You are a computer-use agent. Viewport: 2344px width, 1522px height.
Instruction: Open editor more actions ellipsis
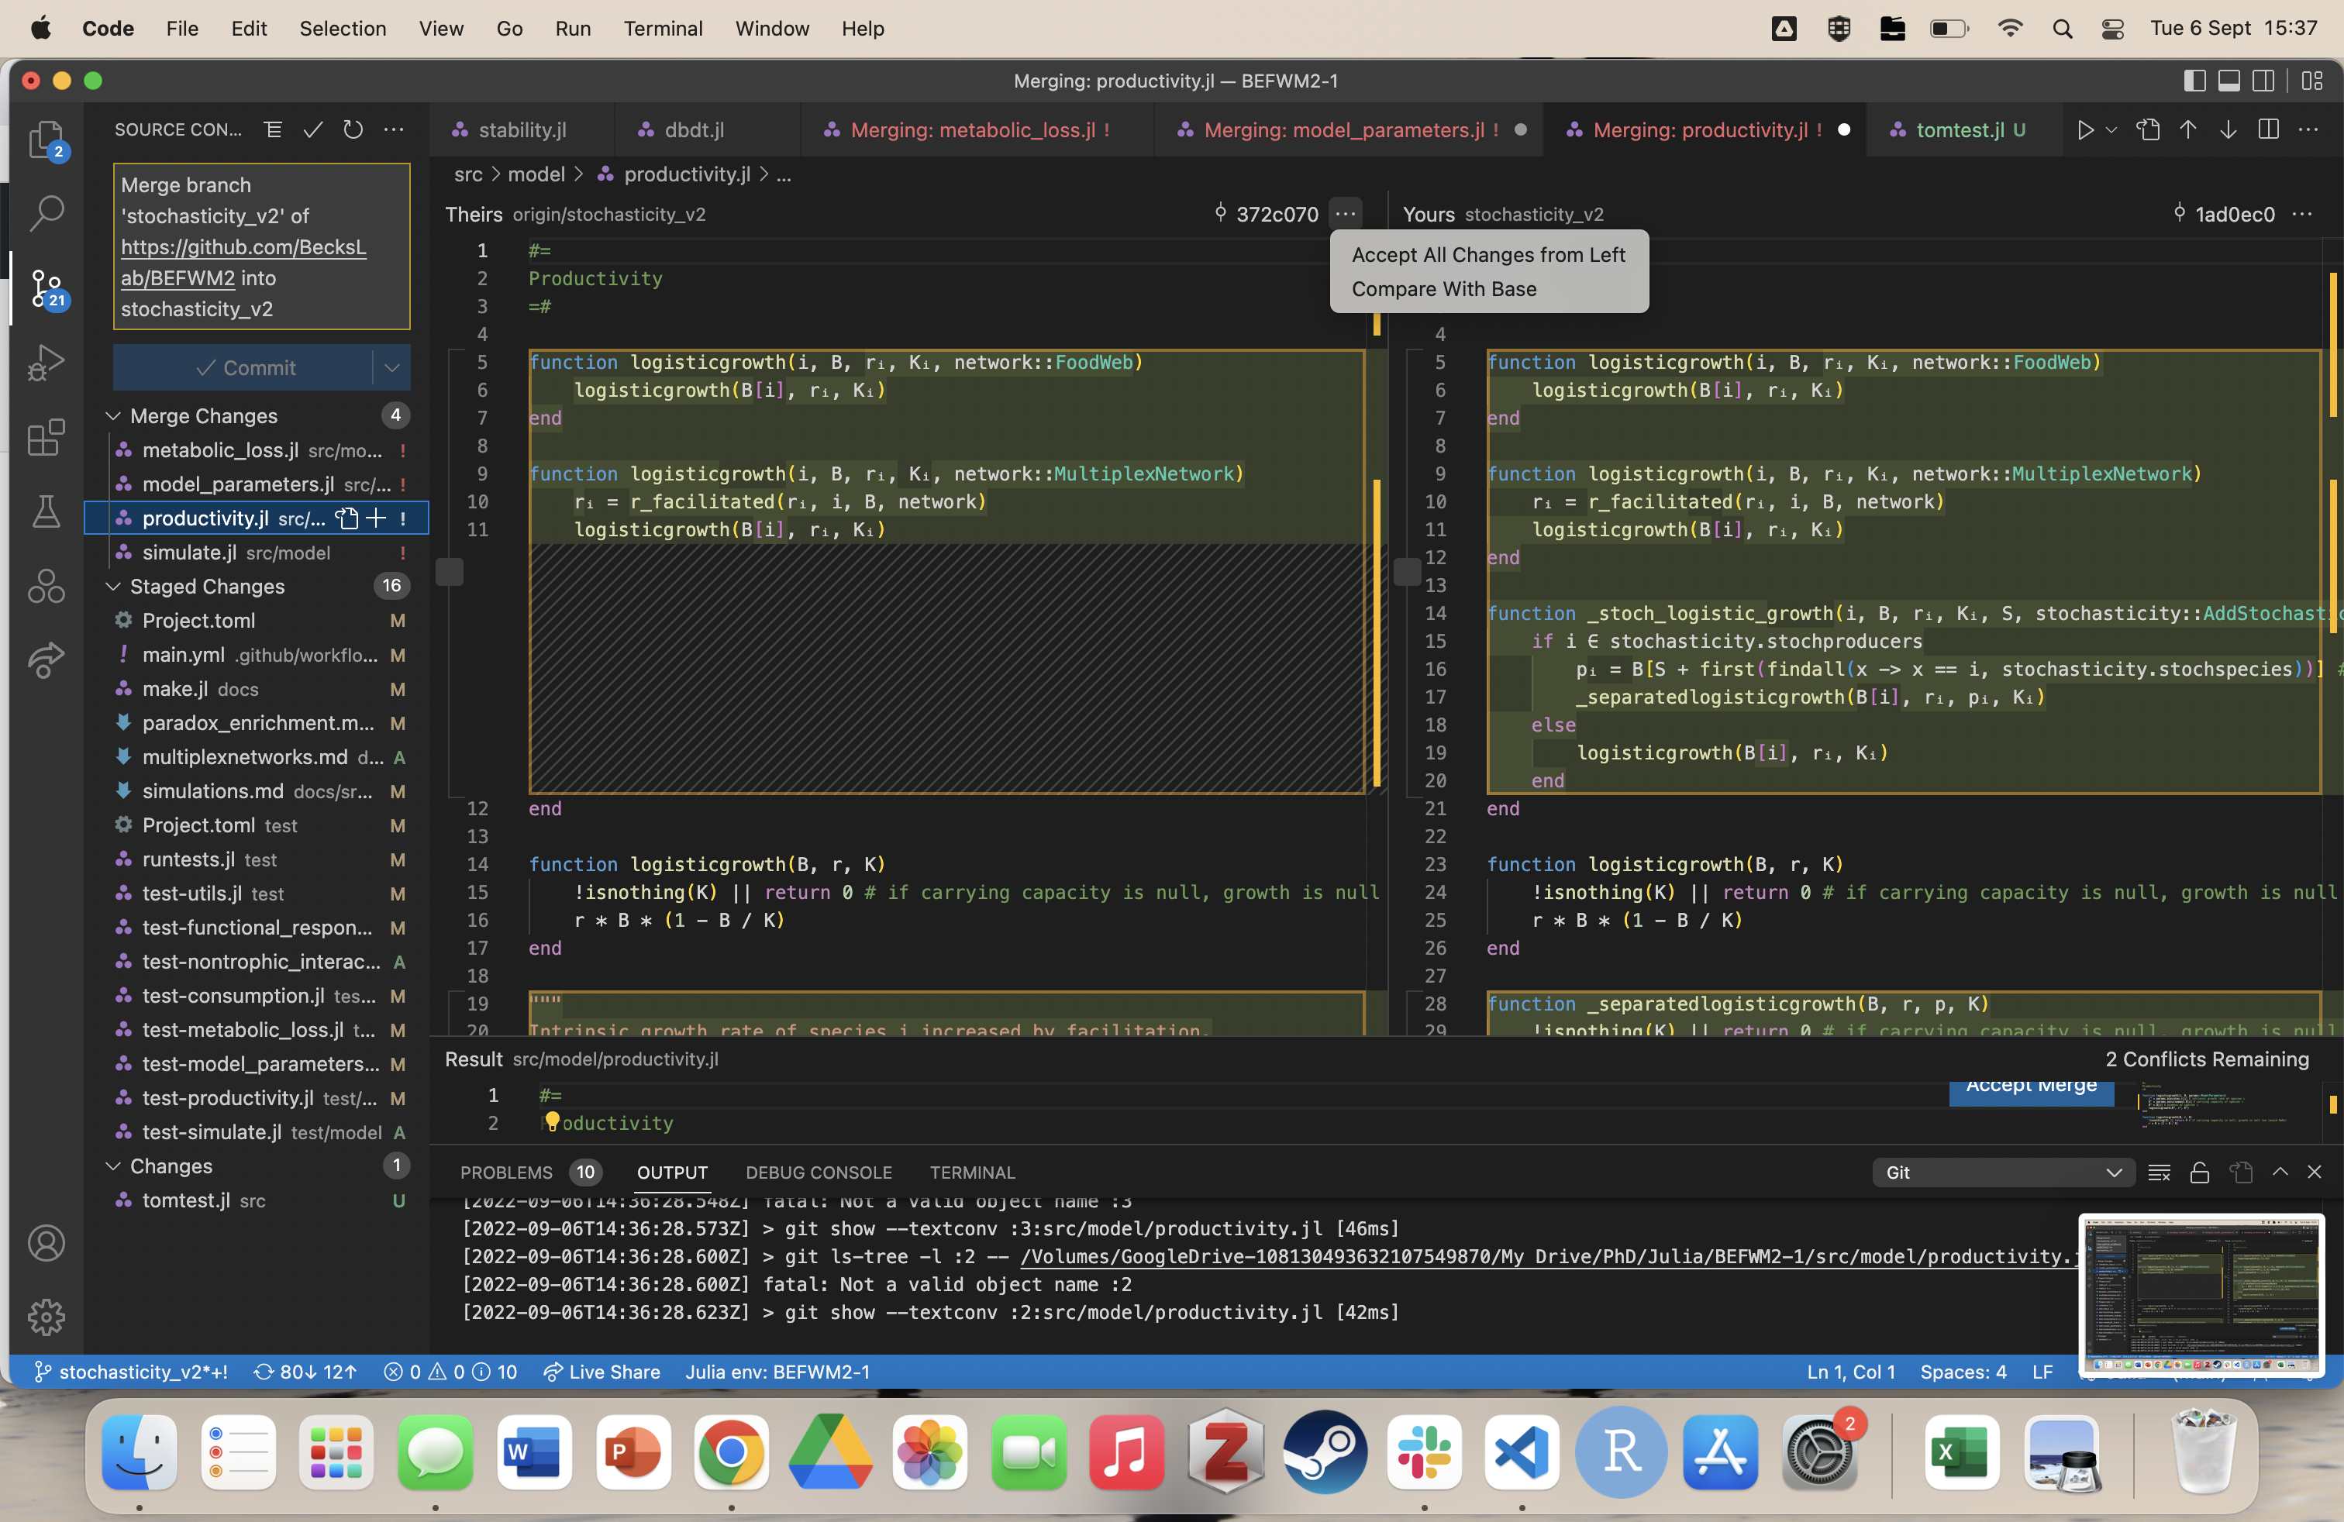coord(2308,129)
